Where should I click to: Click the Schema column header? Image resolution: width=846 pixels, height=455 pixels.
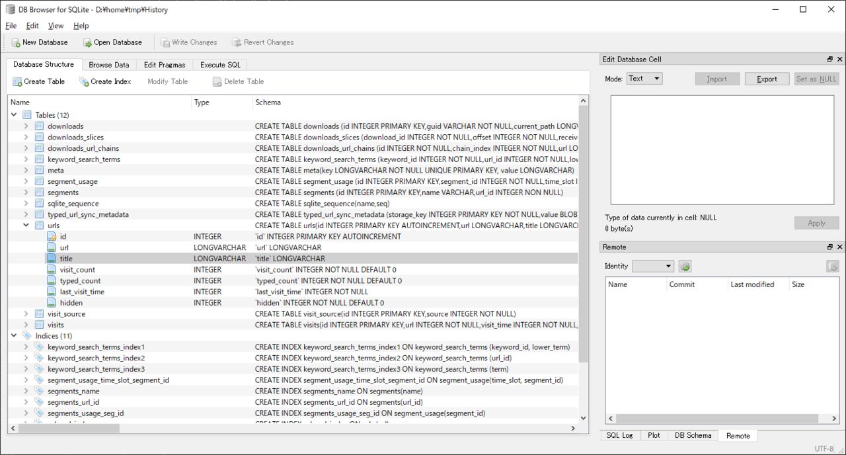(415, 103)
